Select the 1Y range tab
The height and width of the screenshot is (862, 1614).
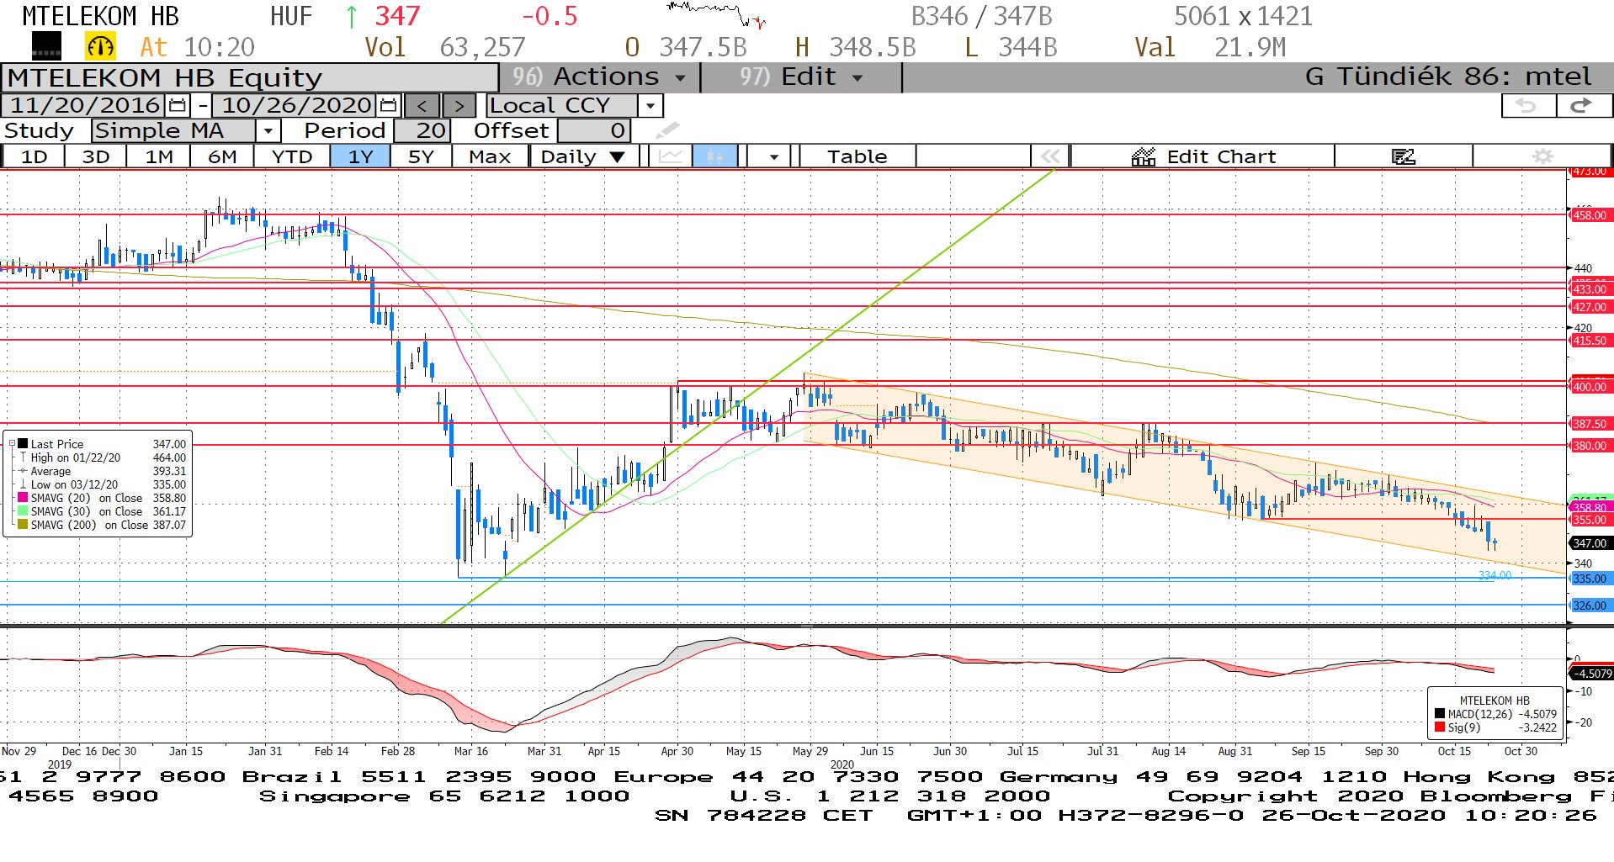coord(360,156)
